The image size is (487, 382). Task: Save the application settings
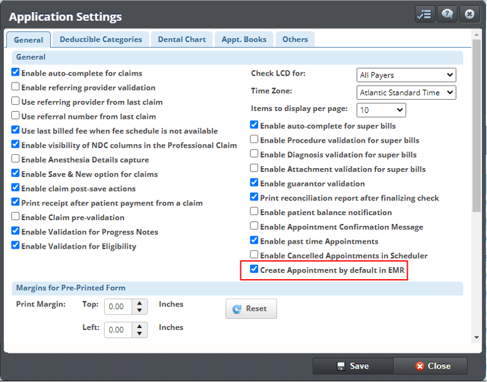click(353, 366)
